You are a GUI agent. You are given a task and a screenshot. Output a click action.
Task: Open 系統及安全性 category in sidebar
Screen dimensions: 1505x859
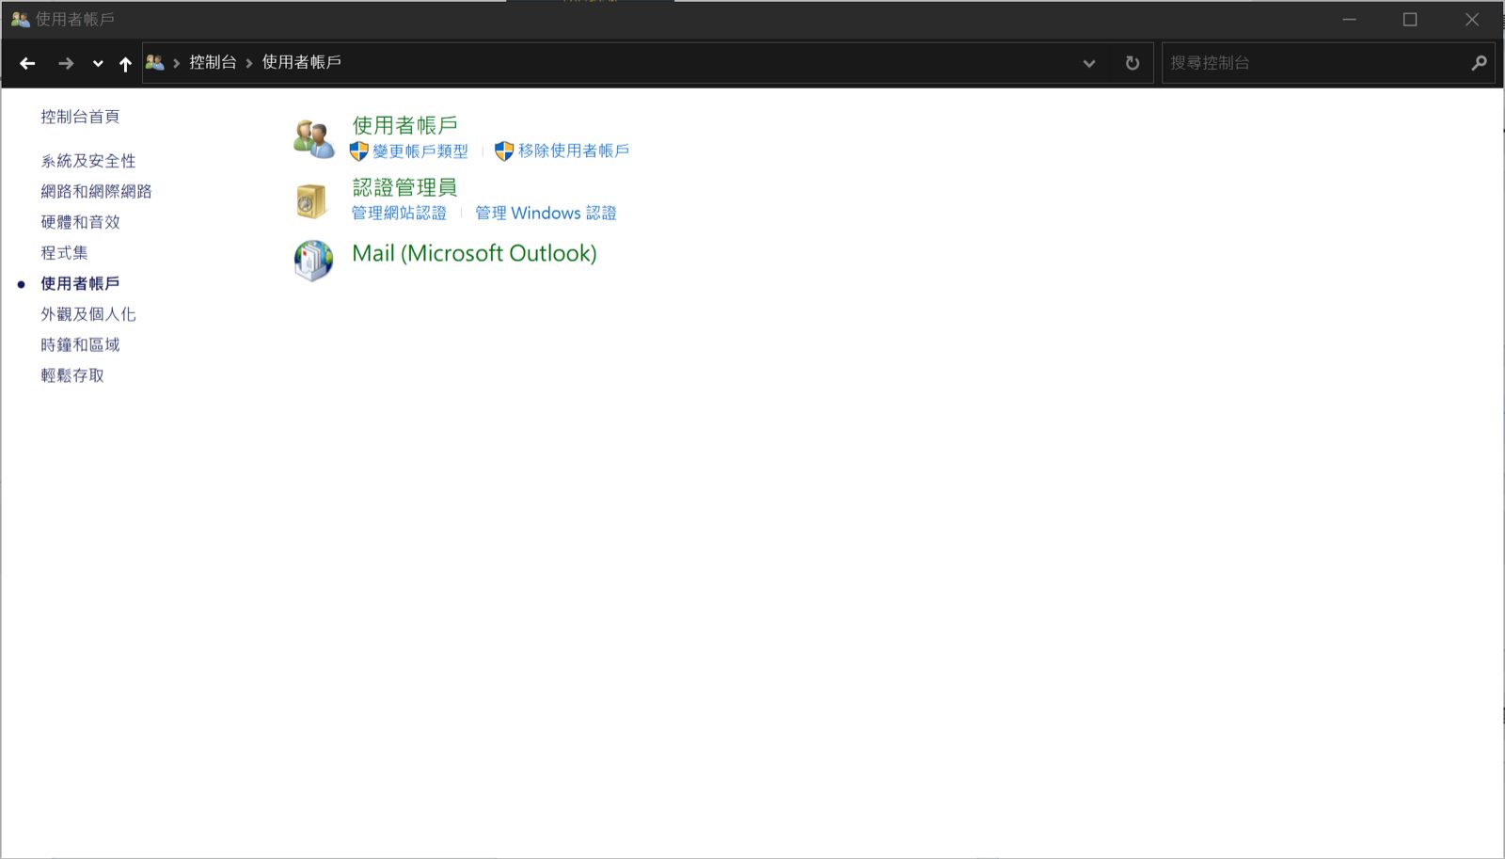(88, 161)
